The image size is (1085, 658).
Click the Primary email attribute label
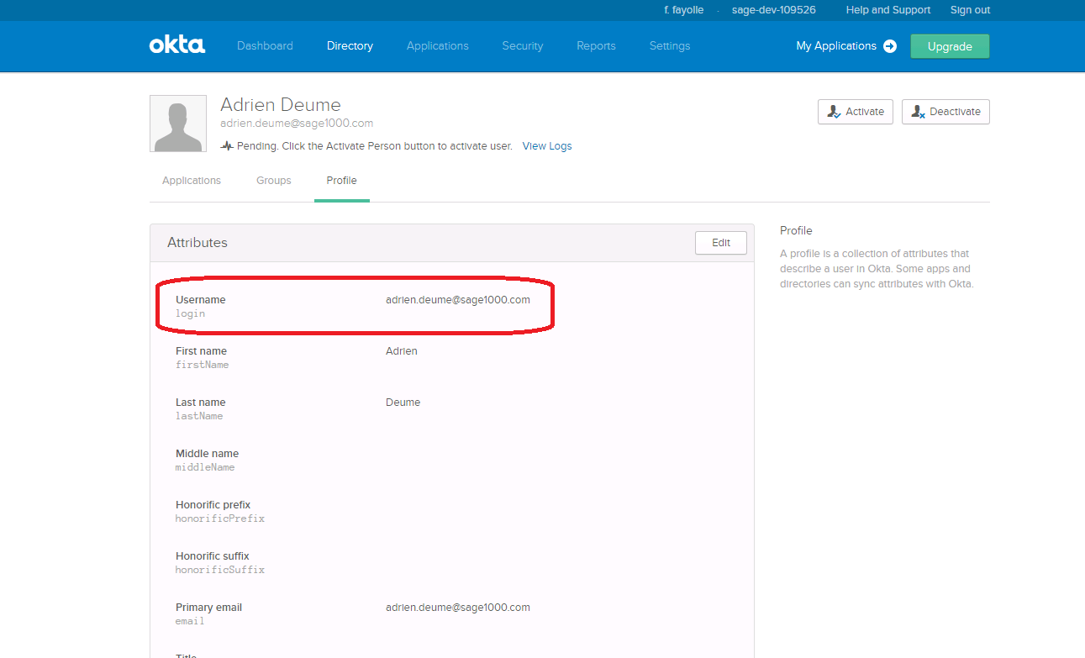pyautogui.click(x=208, y=608)
